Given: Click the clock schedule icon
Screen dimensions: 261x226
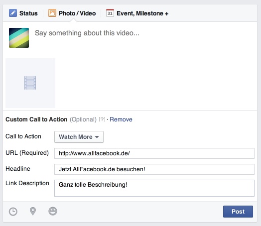Looking at the screenshot, I should pos(13,212).
